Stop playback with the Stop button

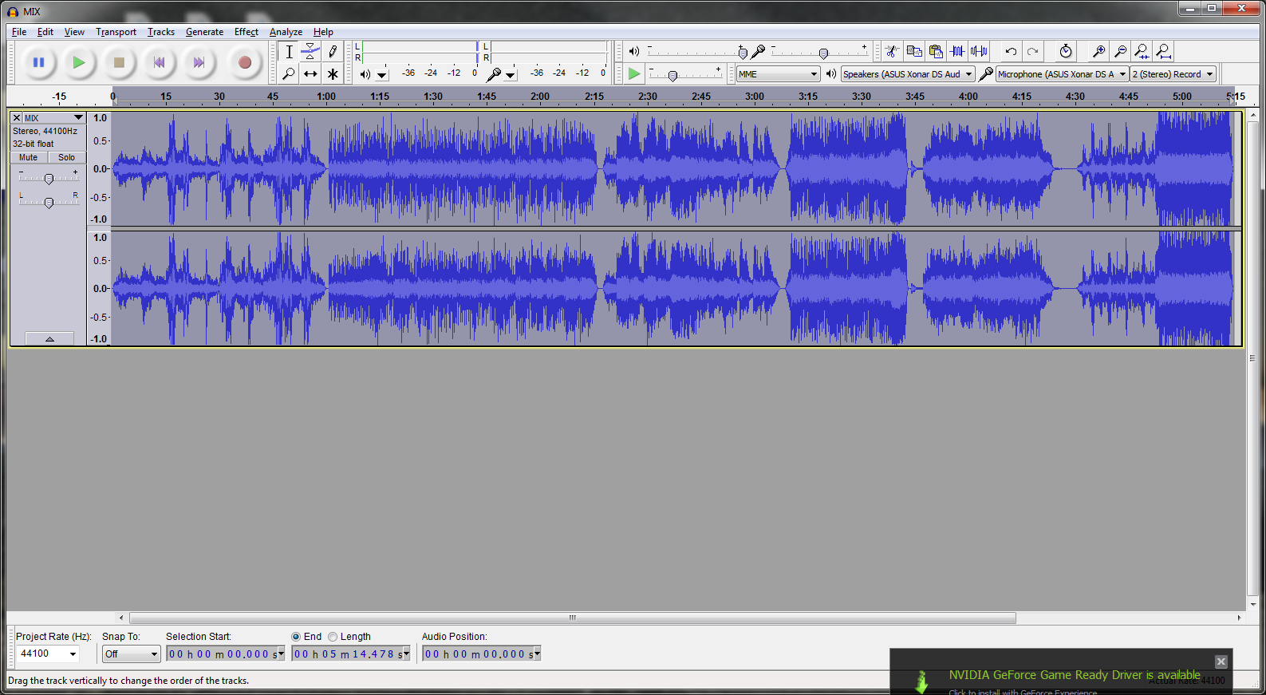119,62
